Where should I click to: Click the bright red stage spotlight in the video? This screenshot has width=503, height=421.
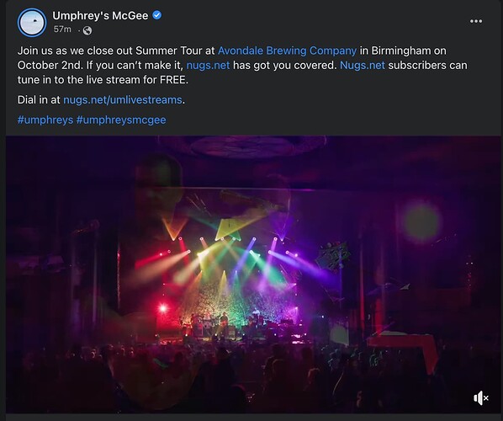tap(163, 308)
